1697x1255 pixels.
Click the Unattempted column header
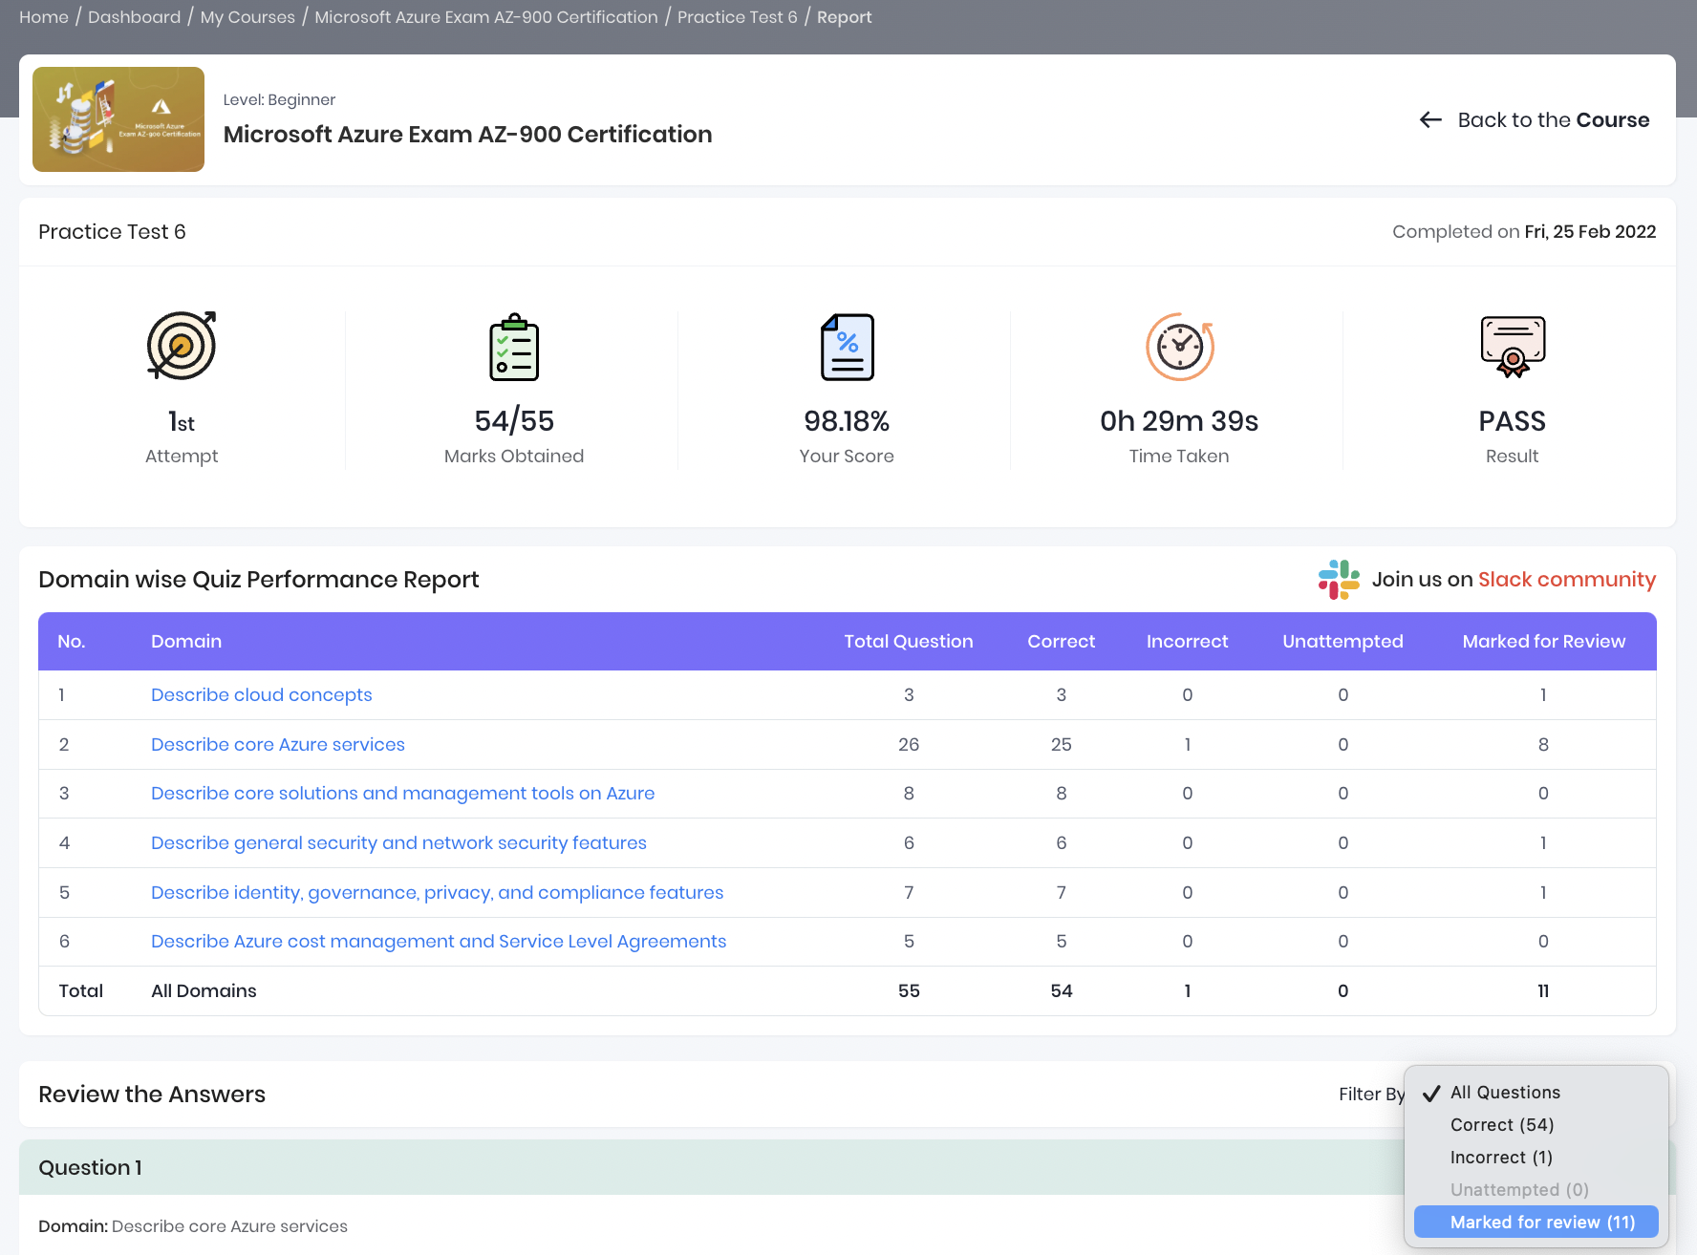coord(1343,642)
